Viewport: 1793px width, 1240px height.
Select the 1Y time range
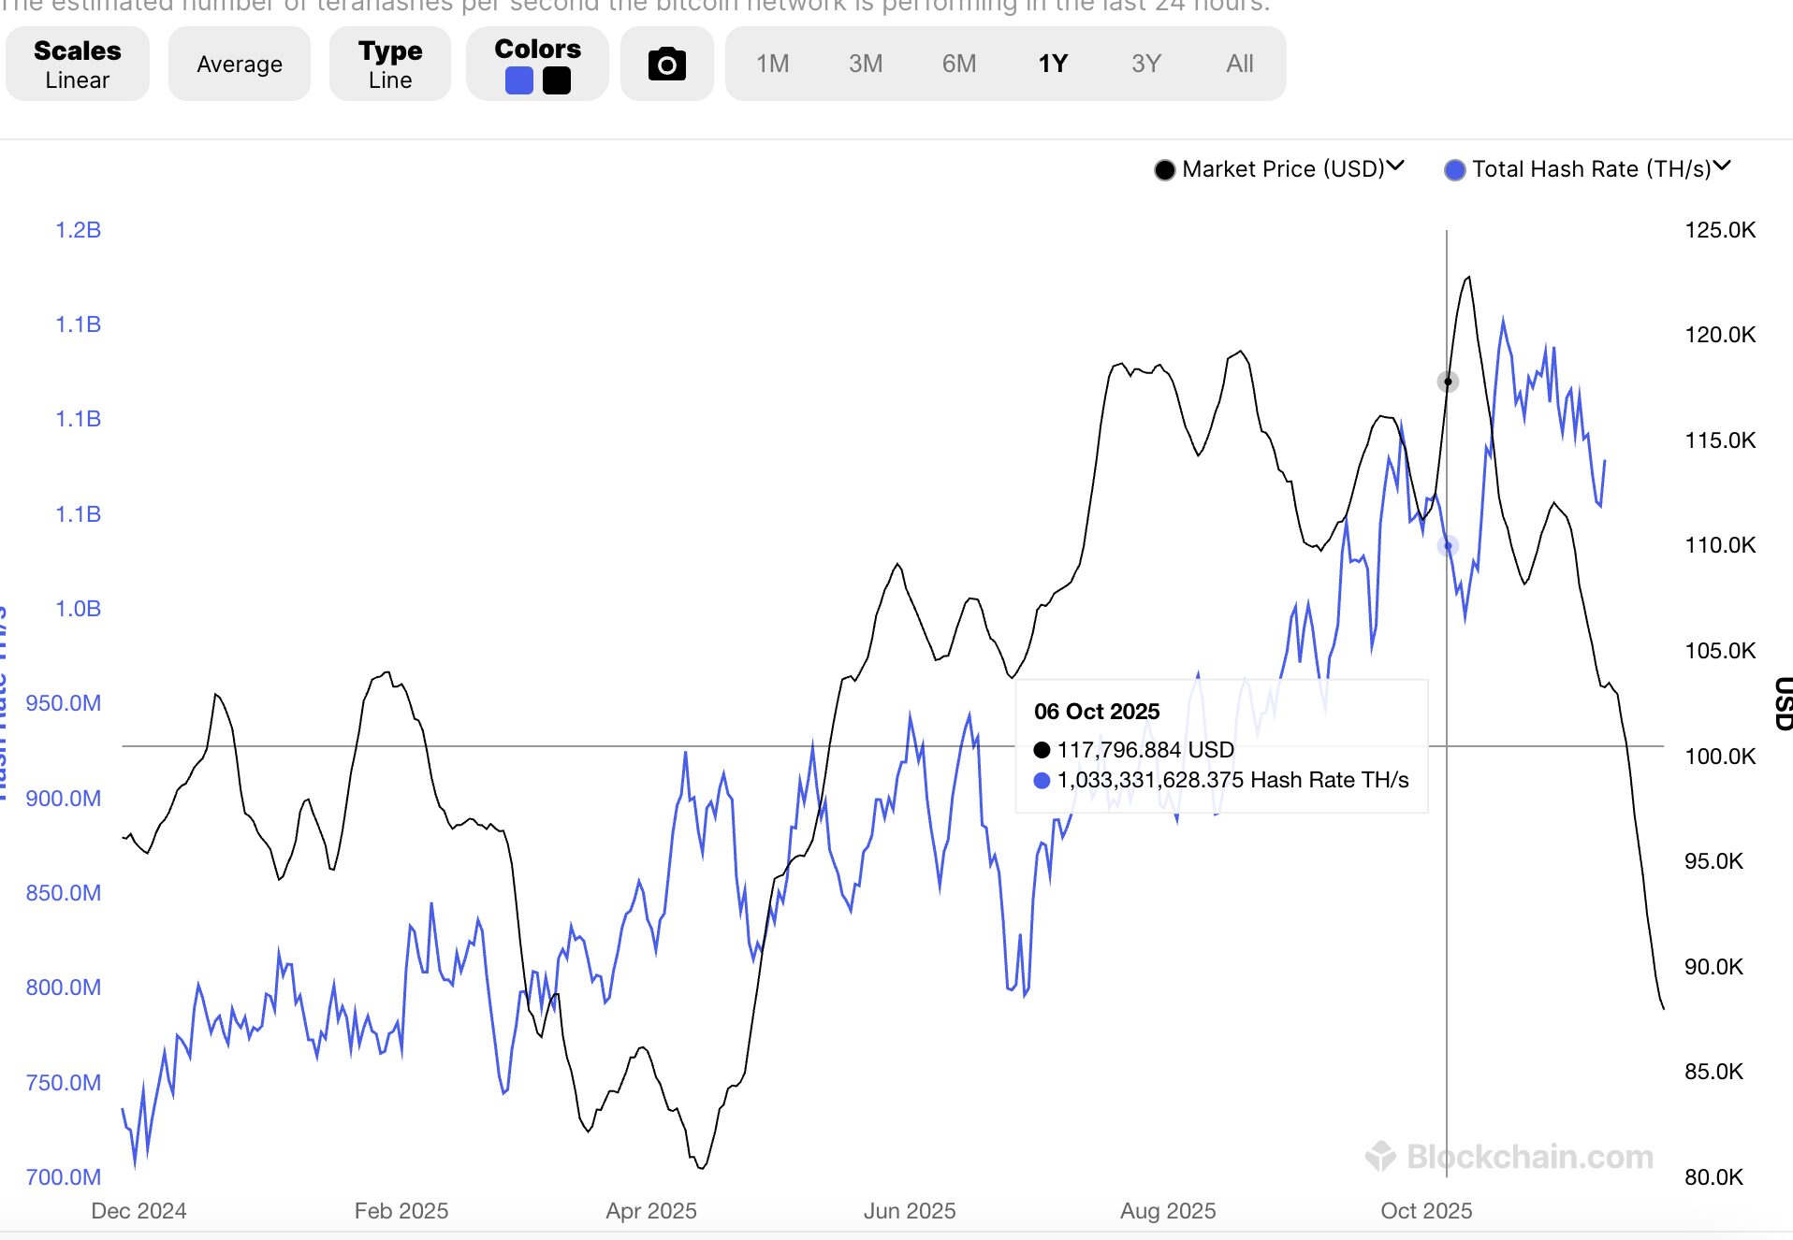point(1053,65)
